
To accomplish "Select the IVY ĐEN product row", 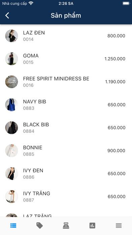I will [66, 174].
